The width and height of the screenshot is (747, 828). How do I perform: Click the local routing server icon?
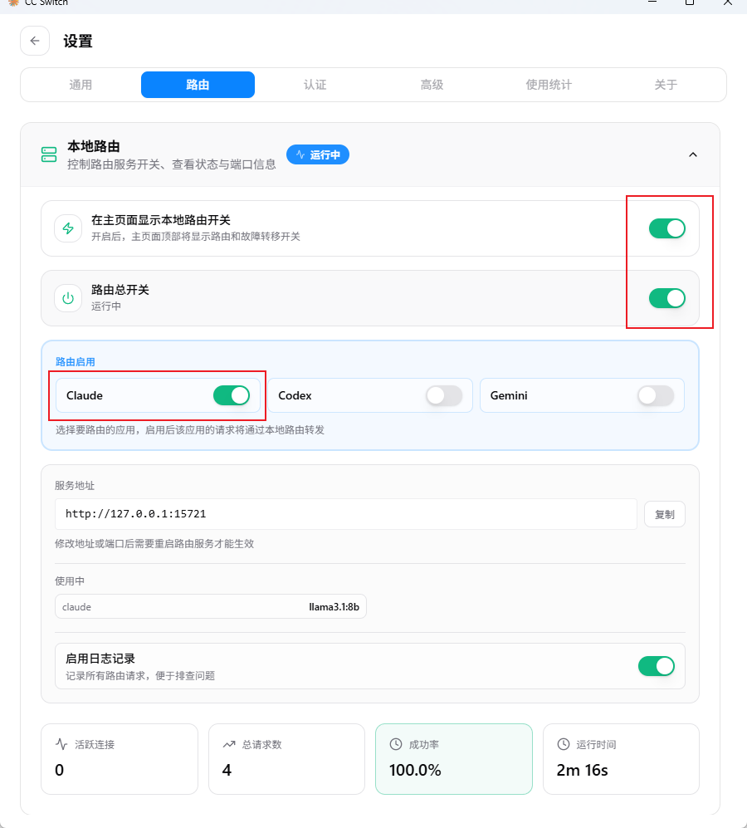click(x=49, y=154)
